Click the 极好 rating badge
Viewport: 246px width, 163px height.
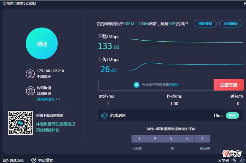pyautogui.click(x=232, y=115)
